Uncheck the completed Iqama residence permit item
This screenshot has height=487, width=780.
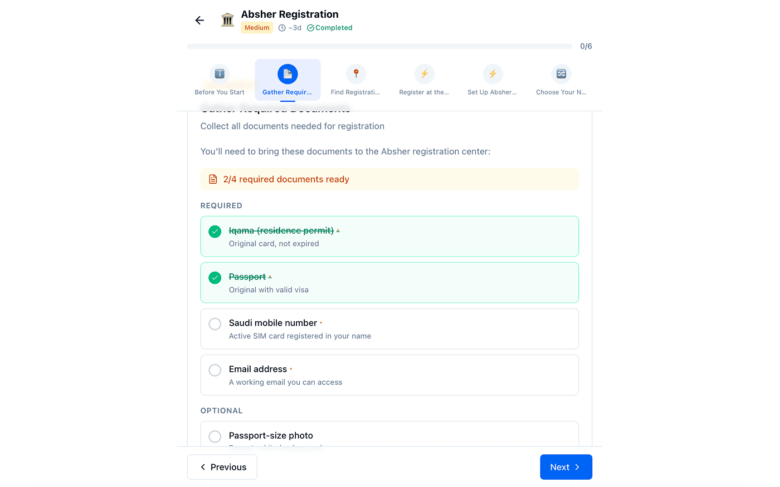[214, 232]
